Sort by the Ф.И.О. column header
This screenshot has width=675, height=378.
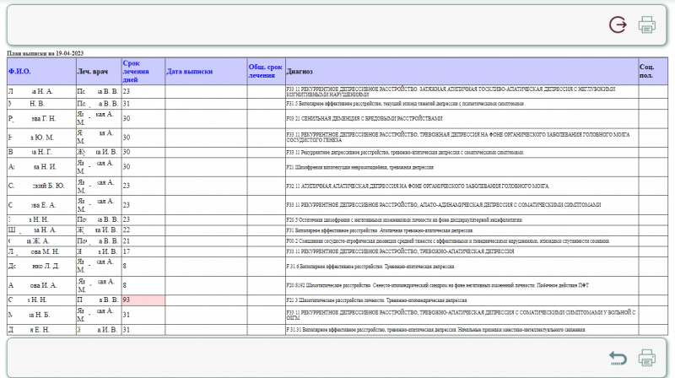[19, 72]
